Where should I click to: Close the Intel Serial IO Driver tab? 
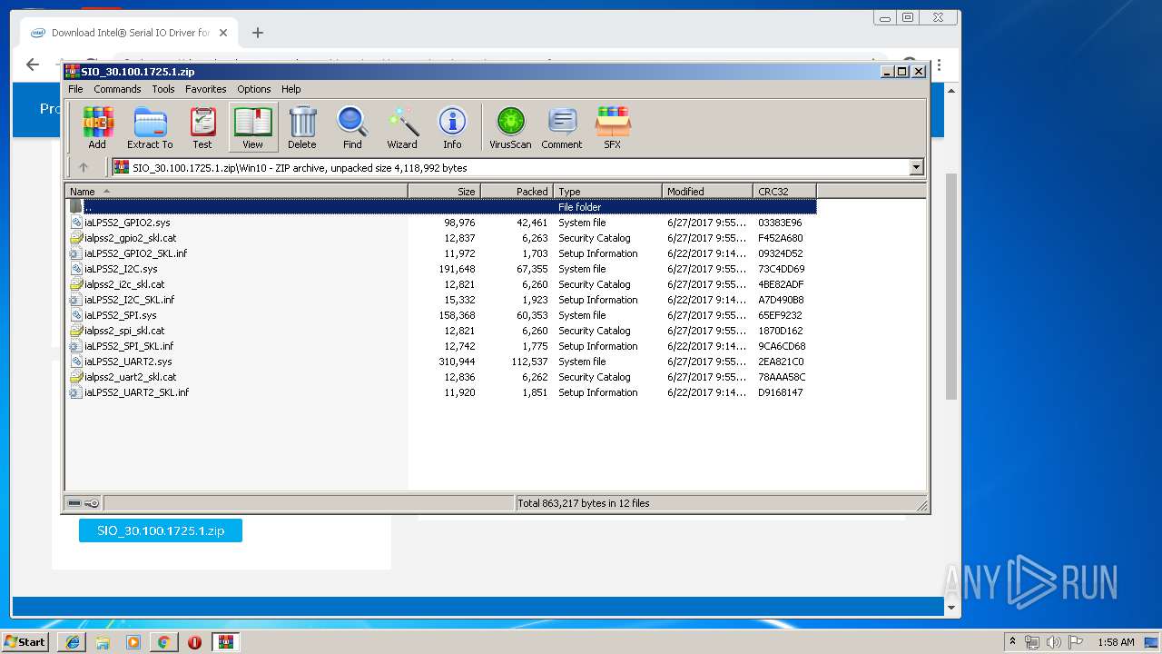pyautogui.click(x=223, y=33)
